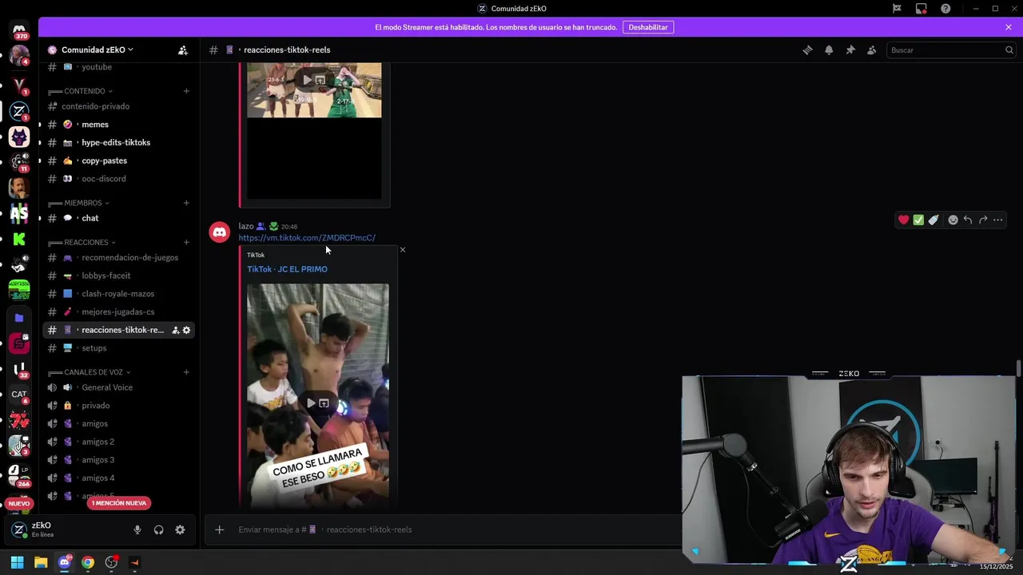The width and height of the screenshot is (1023, 575).
Task: Dismiss the Streamer mode banner
Action: [x=1009, y=27]
